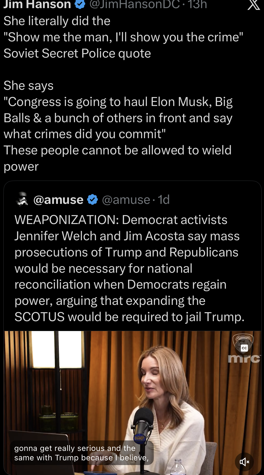Click the Fringe logo on microphone
Image resolution: width=264 pixels, height=475 pixels.
coord(140,438)
